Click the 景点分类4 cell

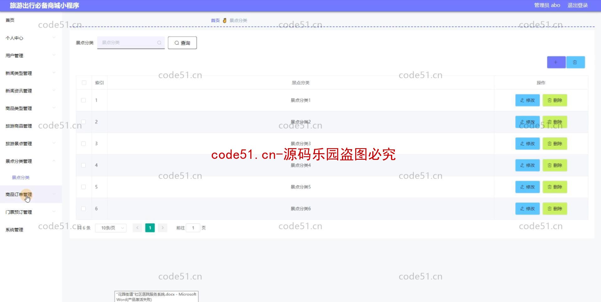300,165
